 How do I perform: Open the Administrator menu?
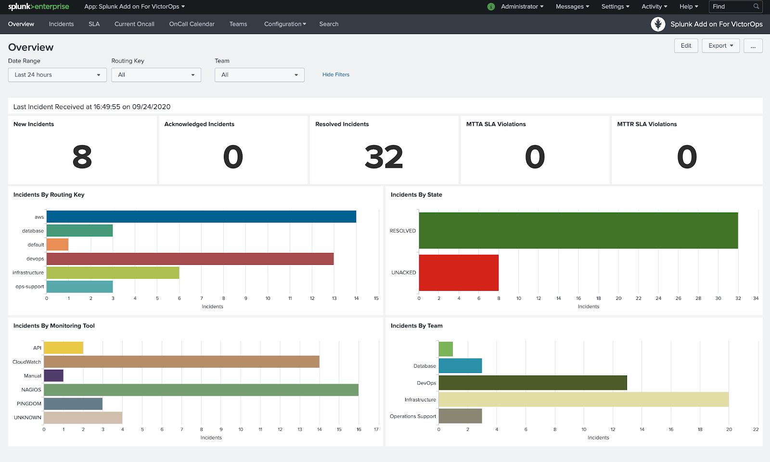coord(522,7)
